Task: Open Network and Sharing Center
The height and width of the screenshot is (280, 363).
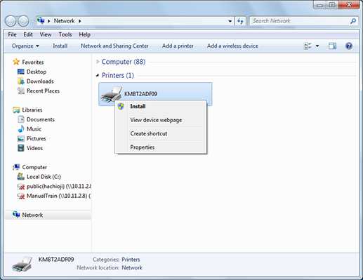Action: point(114,46)
